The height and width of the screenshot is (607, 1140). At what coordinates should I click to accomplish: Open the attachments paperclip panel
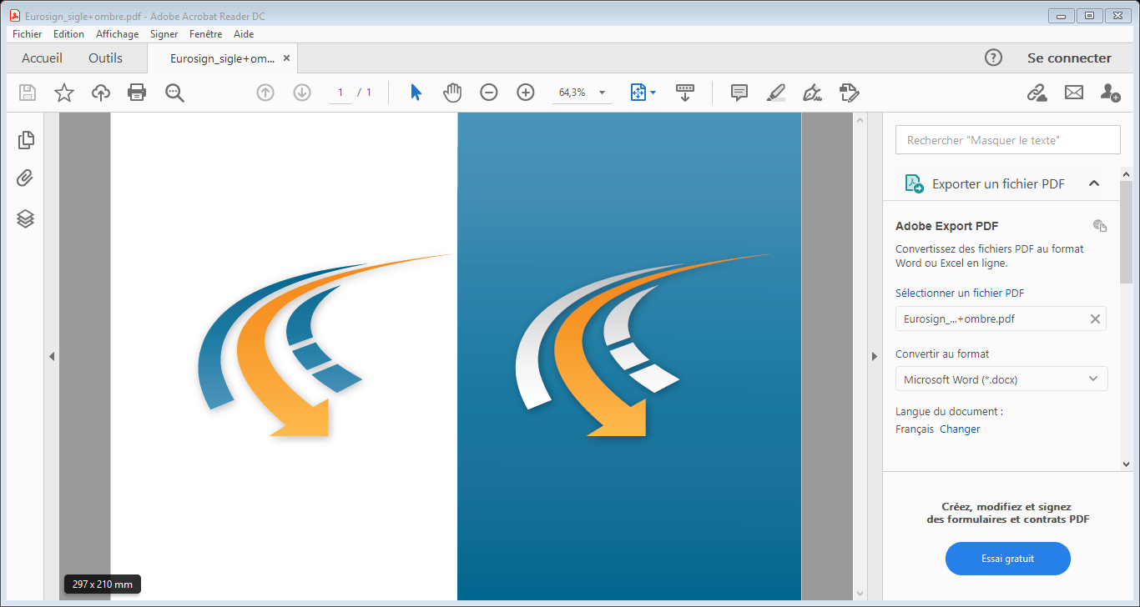26,178
